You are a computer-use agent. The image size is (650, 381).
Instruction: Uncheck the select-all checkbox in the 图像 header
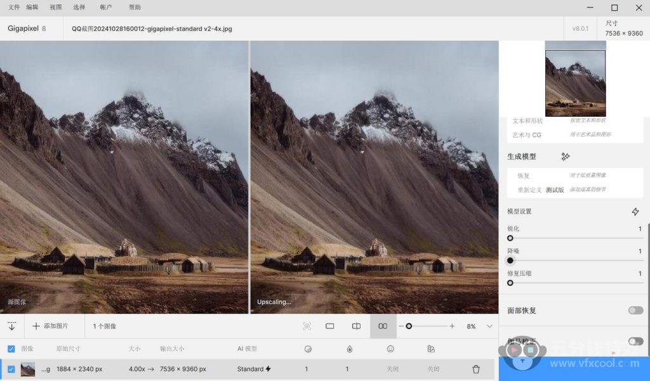click(x=11, y=349)
